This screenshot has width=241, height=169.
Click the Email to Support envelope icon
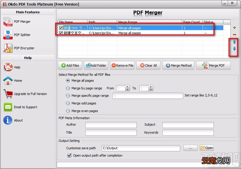tap(8, 107)
